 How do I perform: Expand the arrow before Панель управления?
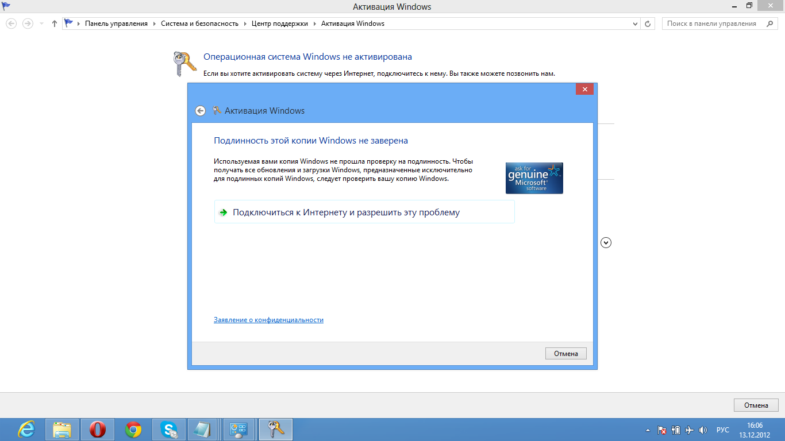[79, 24]
